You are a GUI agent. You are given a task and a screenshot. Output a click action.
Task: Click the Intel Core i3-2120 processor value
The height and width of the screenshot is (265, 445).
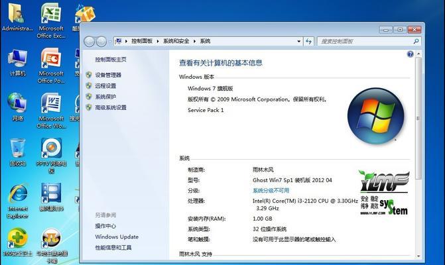305,204
